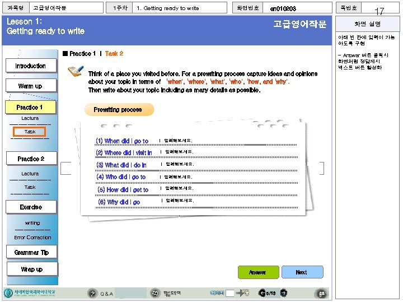
Task: Click '(4) Who did I go to' prompt
Action: pos(121,177)
